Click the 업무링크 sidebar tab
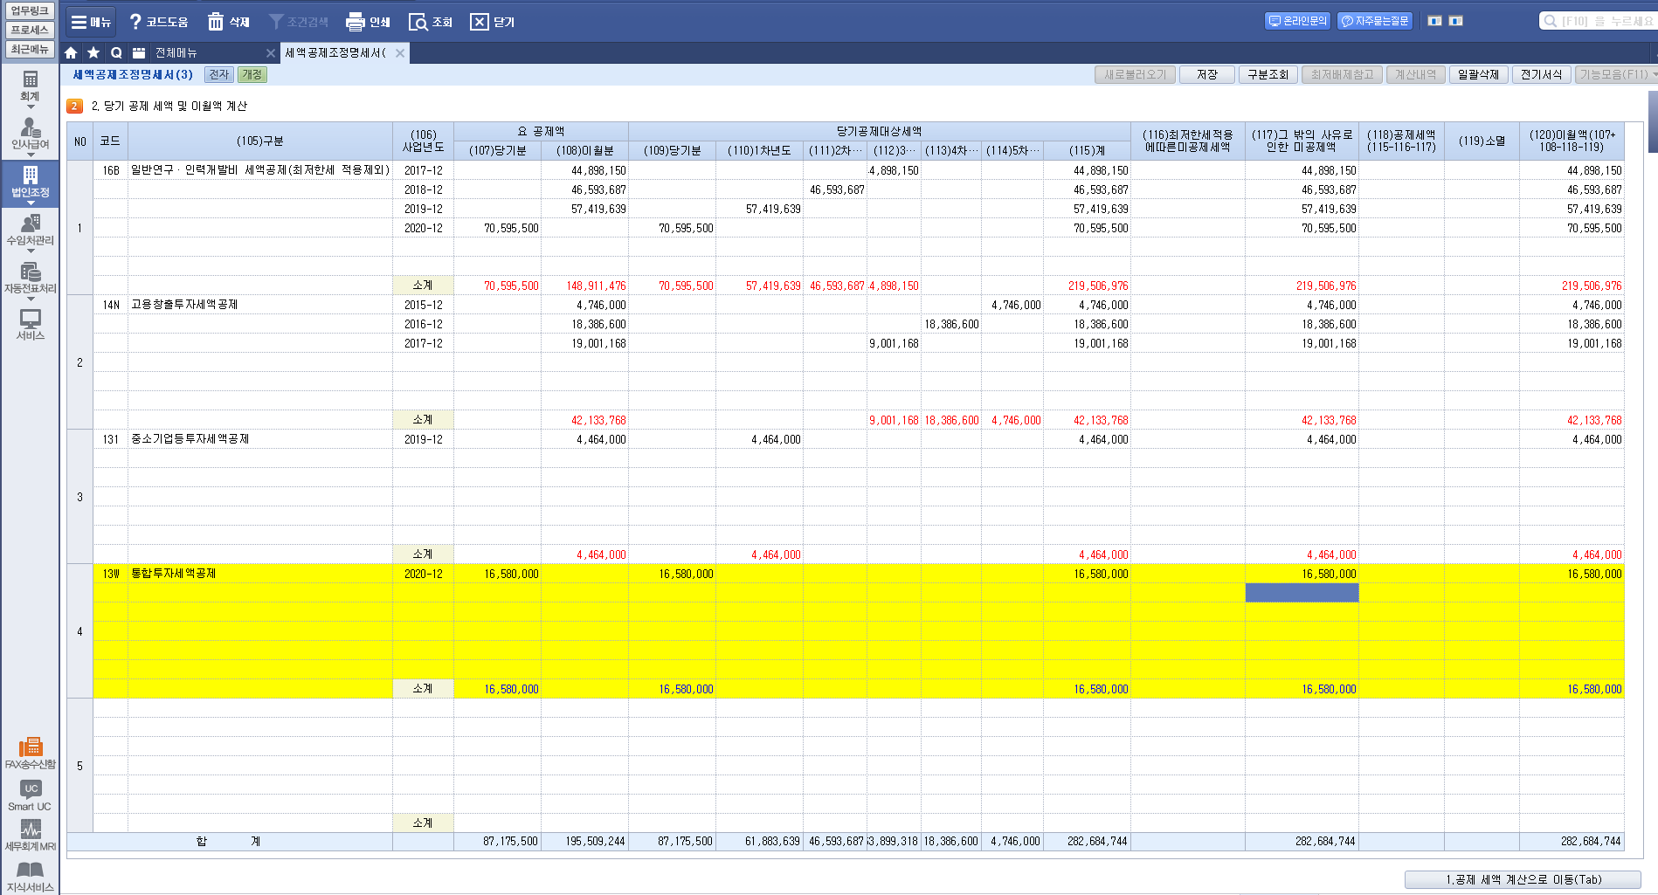 pyautogui.click(x=30, y=10)
